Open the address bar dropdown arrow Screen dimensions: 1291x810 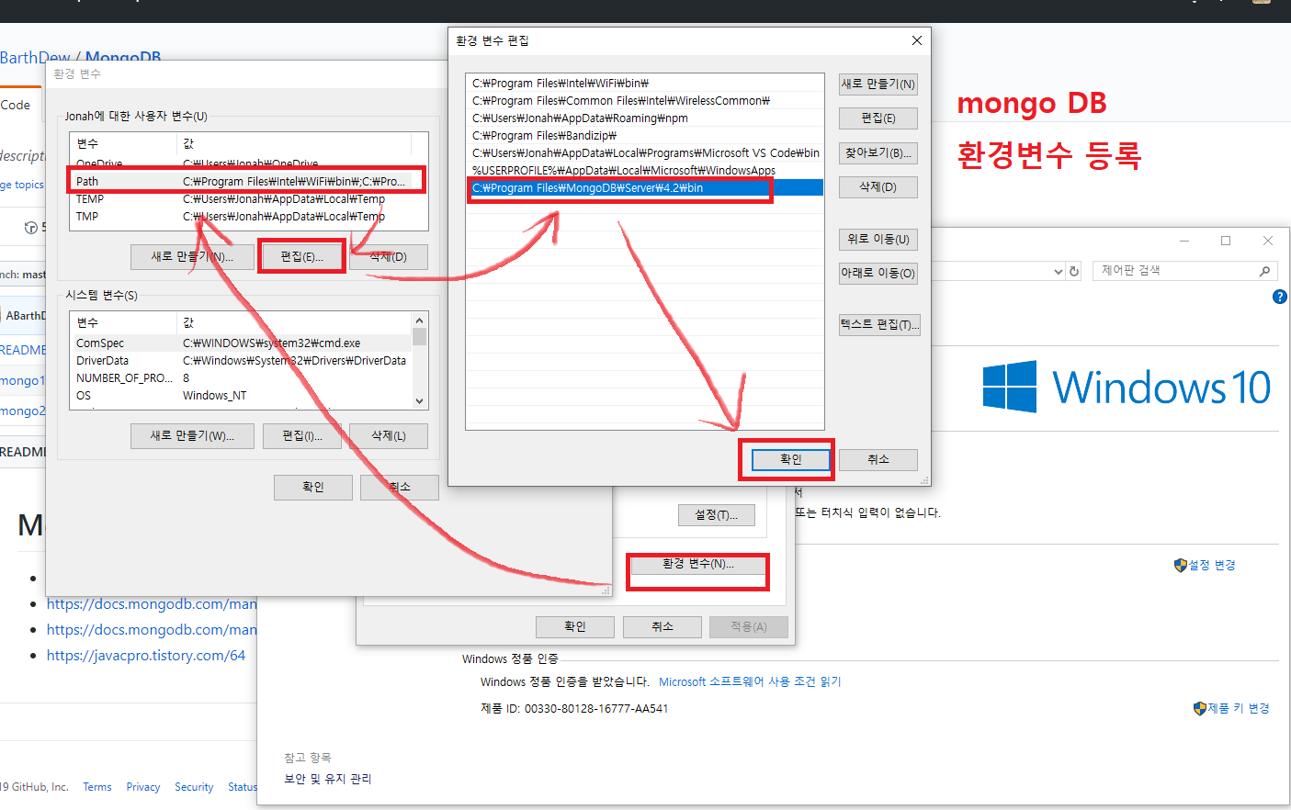[1059, 272]
